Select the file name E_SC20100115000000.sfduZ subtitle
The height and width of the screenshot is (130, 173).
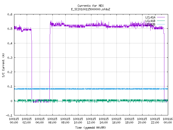(x=91, y=9)
